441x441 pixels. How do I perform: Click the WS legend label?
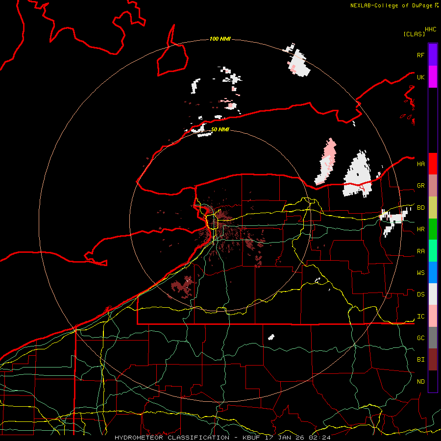pos(420,272)
